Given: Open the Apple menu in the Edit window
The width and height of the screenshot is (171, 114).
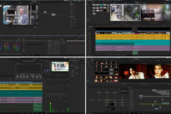Looking at the screenshot, I should [87, 0].
